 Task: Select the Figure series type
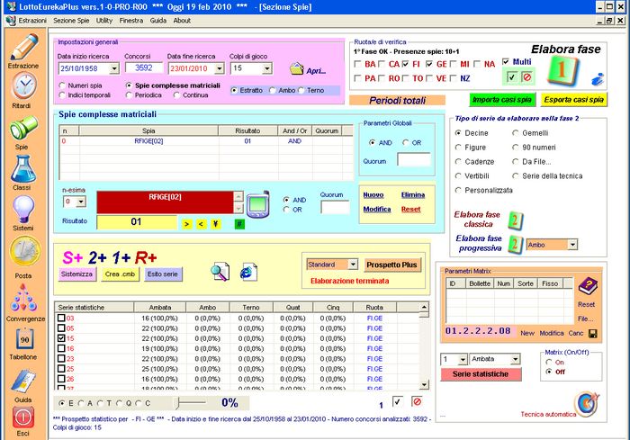tap(458, 148)
